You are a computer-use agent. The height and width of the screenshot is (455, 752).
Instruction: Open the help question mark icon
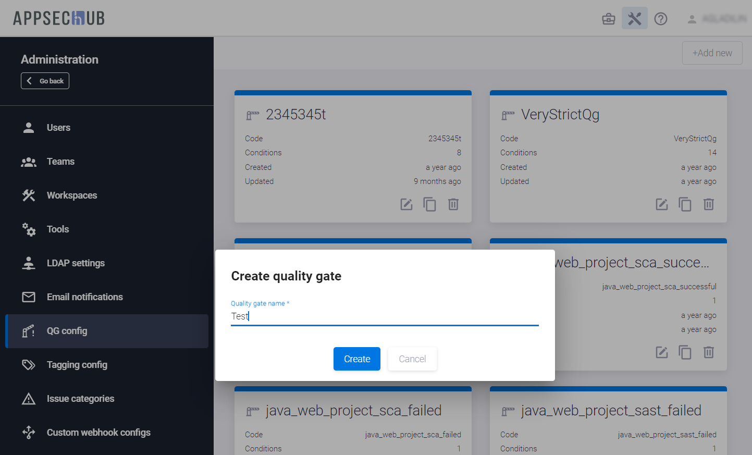click(660, 19)
